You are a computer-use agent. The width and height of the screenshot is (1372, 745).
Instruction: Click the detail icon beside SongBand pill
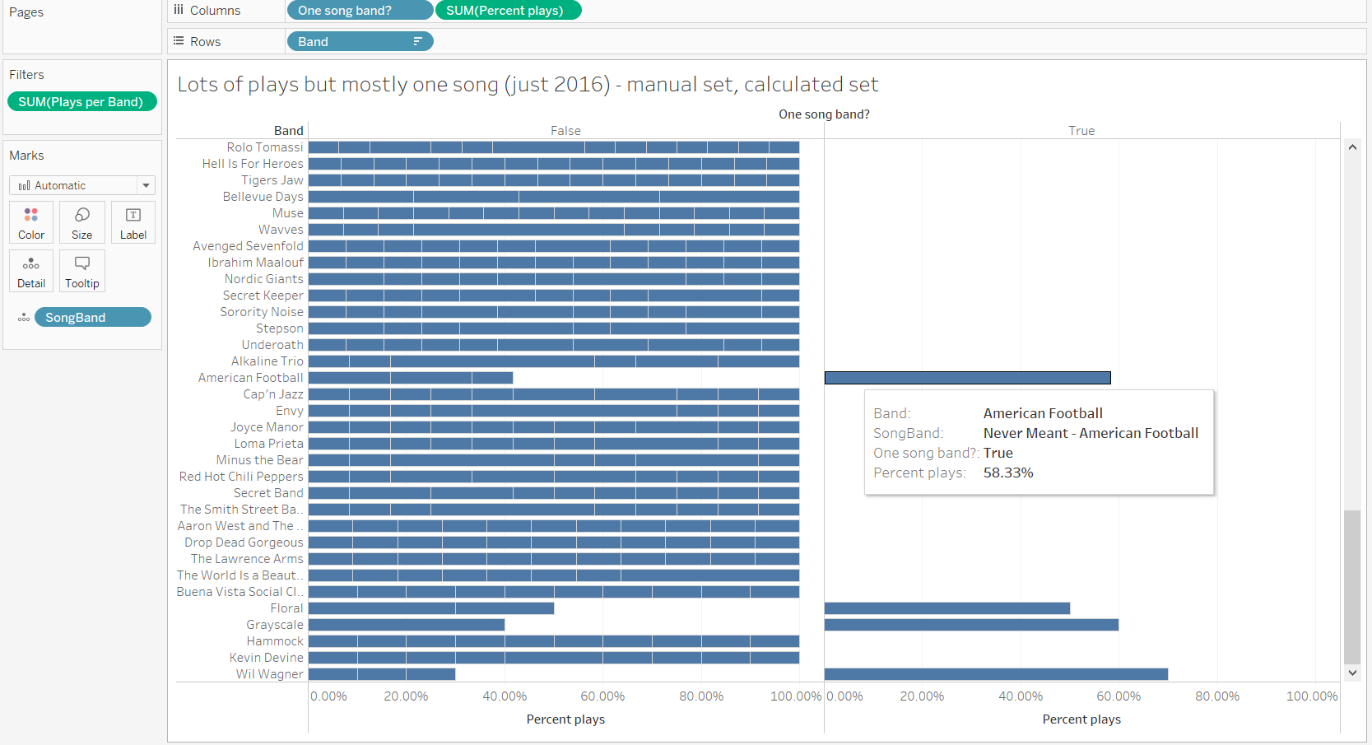pyautogui.click(x=24, y=318)
